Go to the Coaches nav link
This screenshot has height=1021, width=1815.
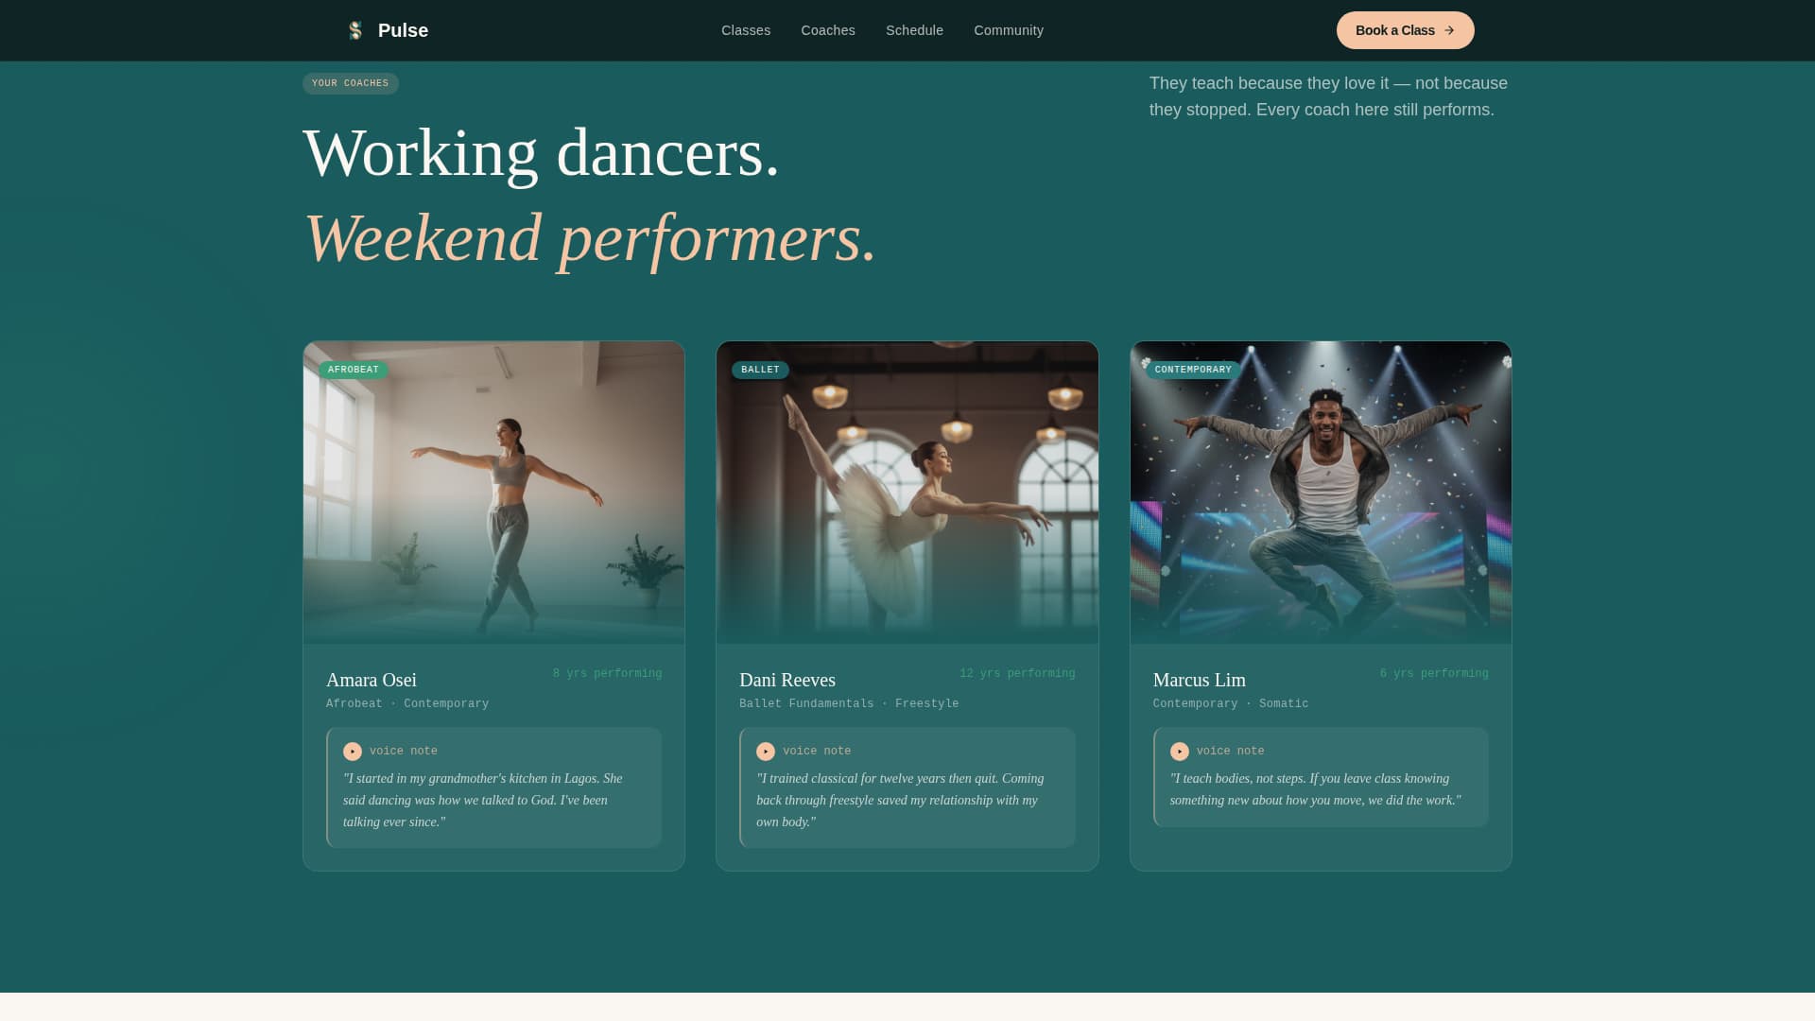coord(828,30)
